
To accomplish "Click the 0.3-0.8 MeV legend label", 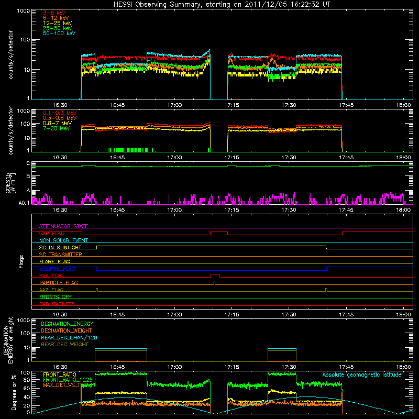I will (60, 118).
